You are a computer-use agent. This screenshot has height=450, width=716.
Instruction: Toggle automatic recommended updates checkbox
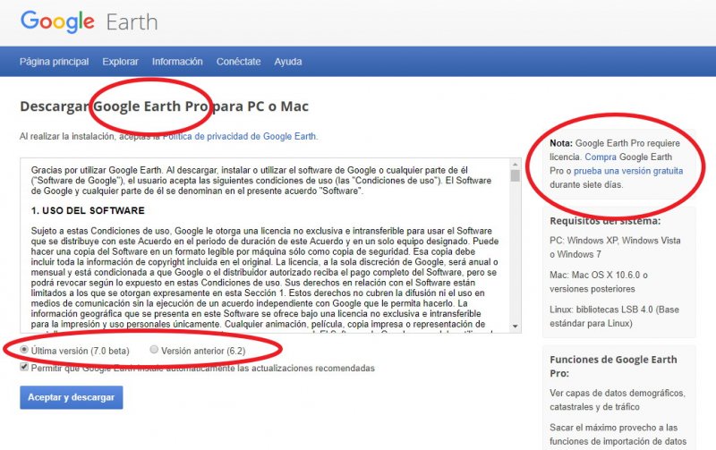[24, 368]
